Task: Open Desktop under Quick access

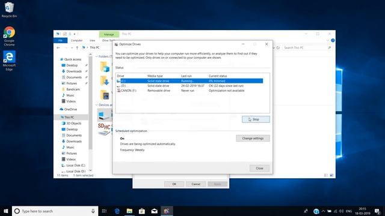Action: [x=70, y=65]
